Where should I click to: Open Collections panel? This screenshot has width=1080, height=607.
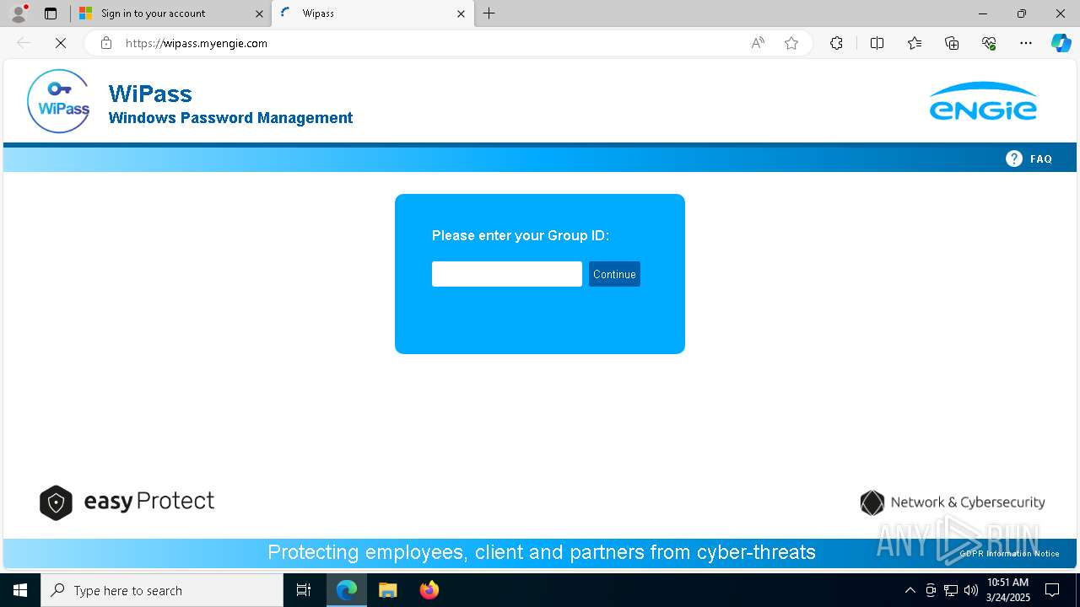pos(952,43)
